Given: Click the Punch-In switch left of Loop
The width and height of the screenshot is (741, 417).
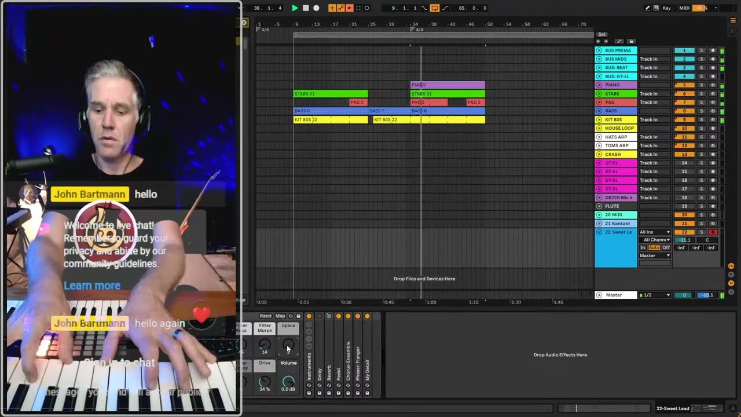Looking at the screenshot, I should point(425,8).
